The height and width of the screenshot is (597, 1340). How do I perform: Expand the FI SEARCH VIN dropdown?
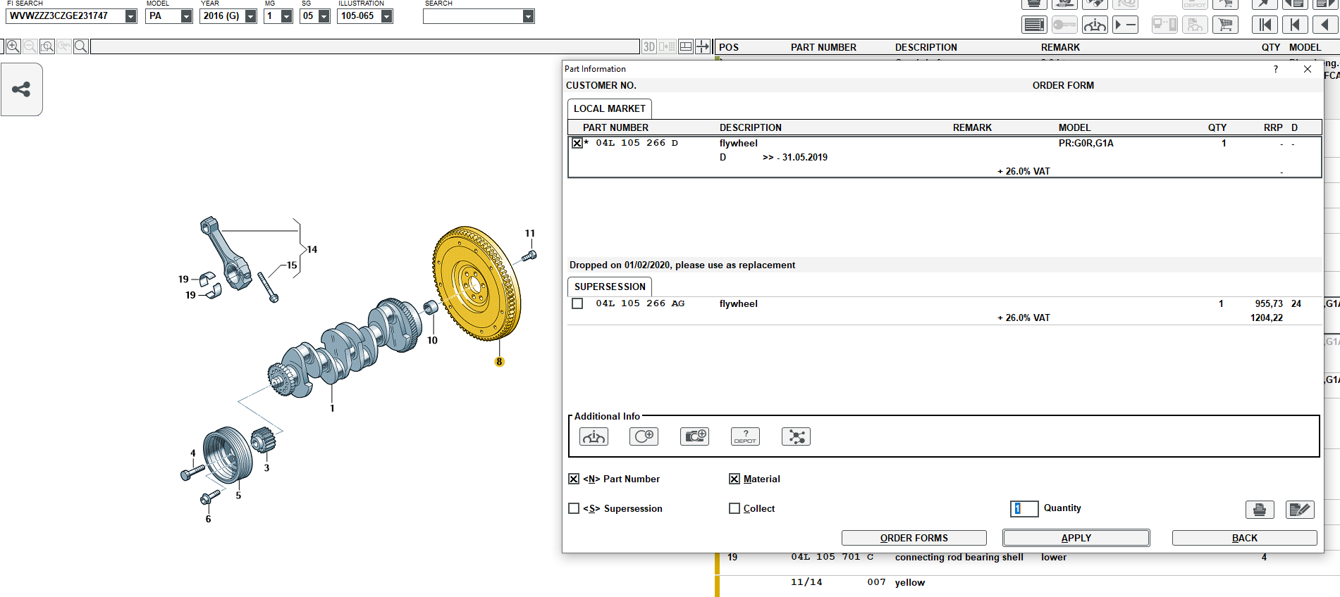coord(130,16)
